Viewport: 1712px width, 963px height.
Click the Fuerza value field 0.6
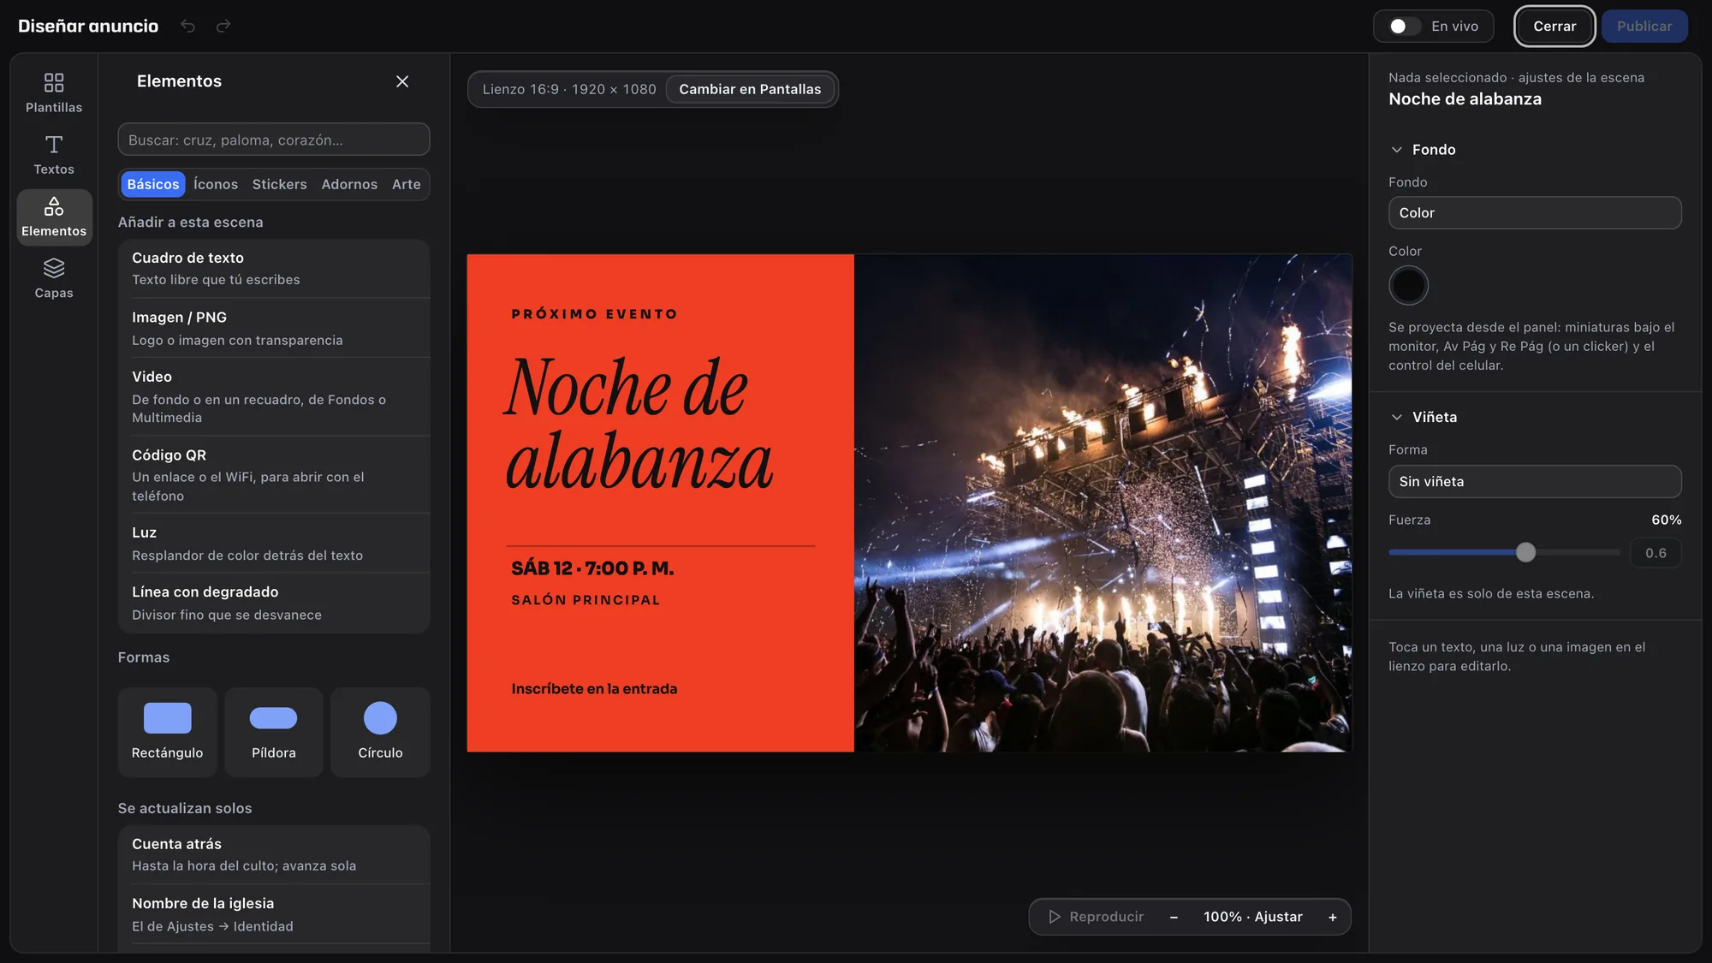tap(1656, 553)
